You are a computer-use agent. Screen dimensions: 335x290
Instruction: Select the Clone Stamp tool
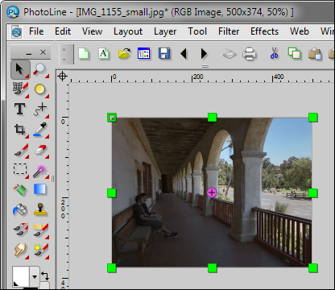[x=40, y=209]
